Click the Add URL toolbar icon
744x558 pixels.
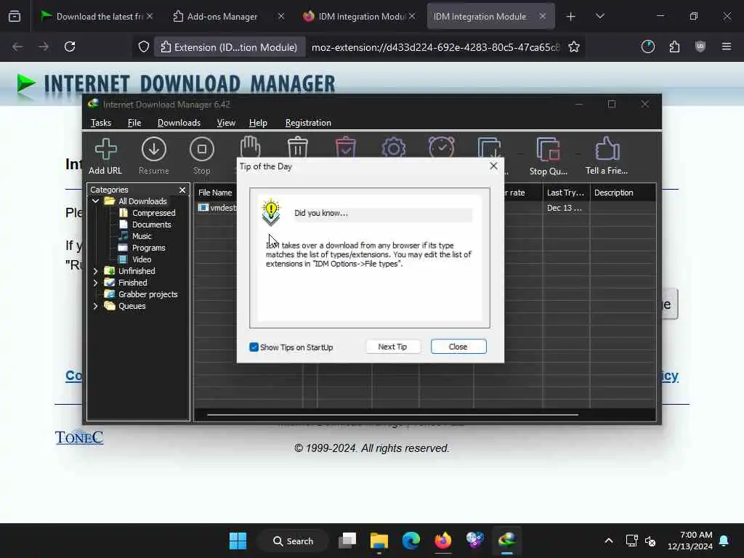(x=105, y=156)
